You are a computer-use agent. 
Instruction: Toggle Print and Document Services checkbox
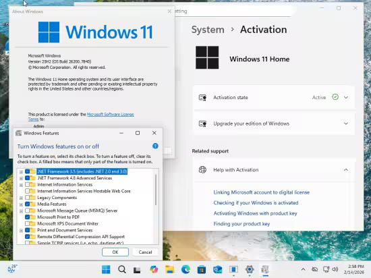click(x=27, y=230)
